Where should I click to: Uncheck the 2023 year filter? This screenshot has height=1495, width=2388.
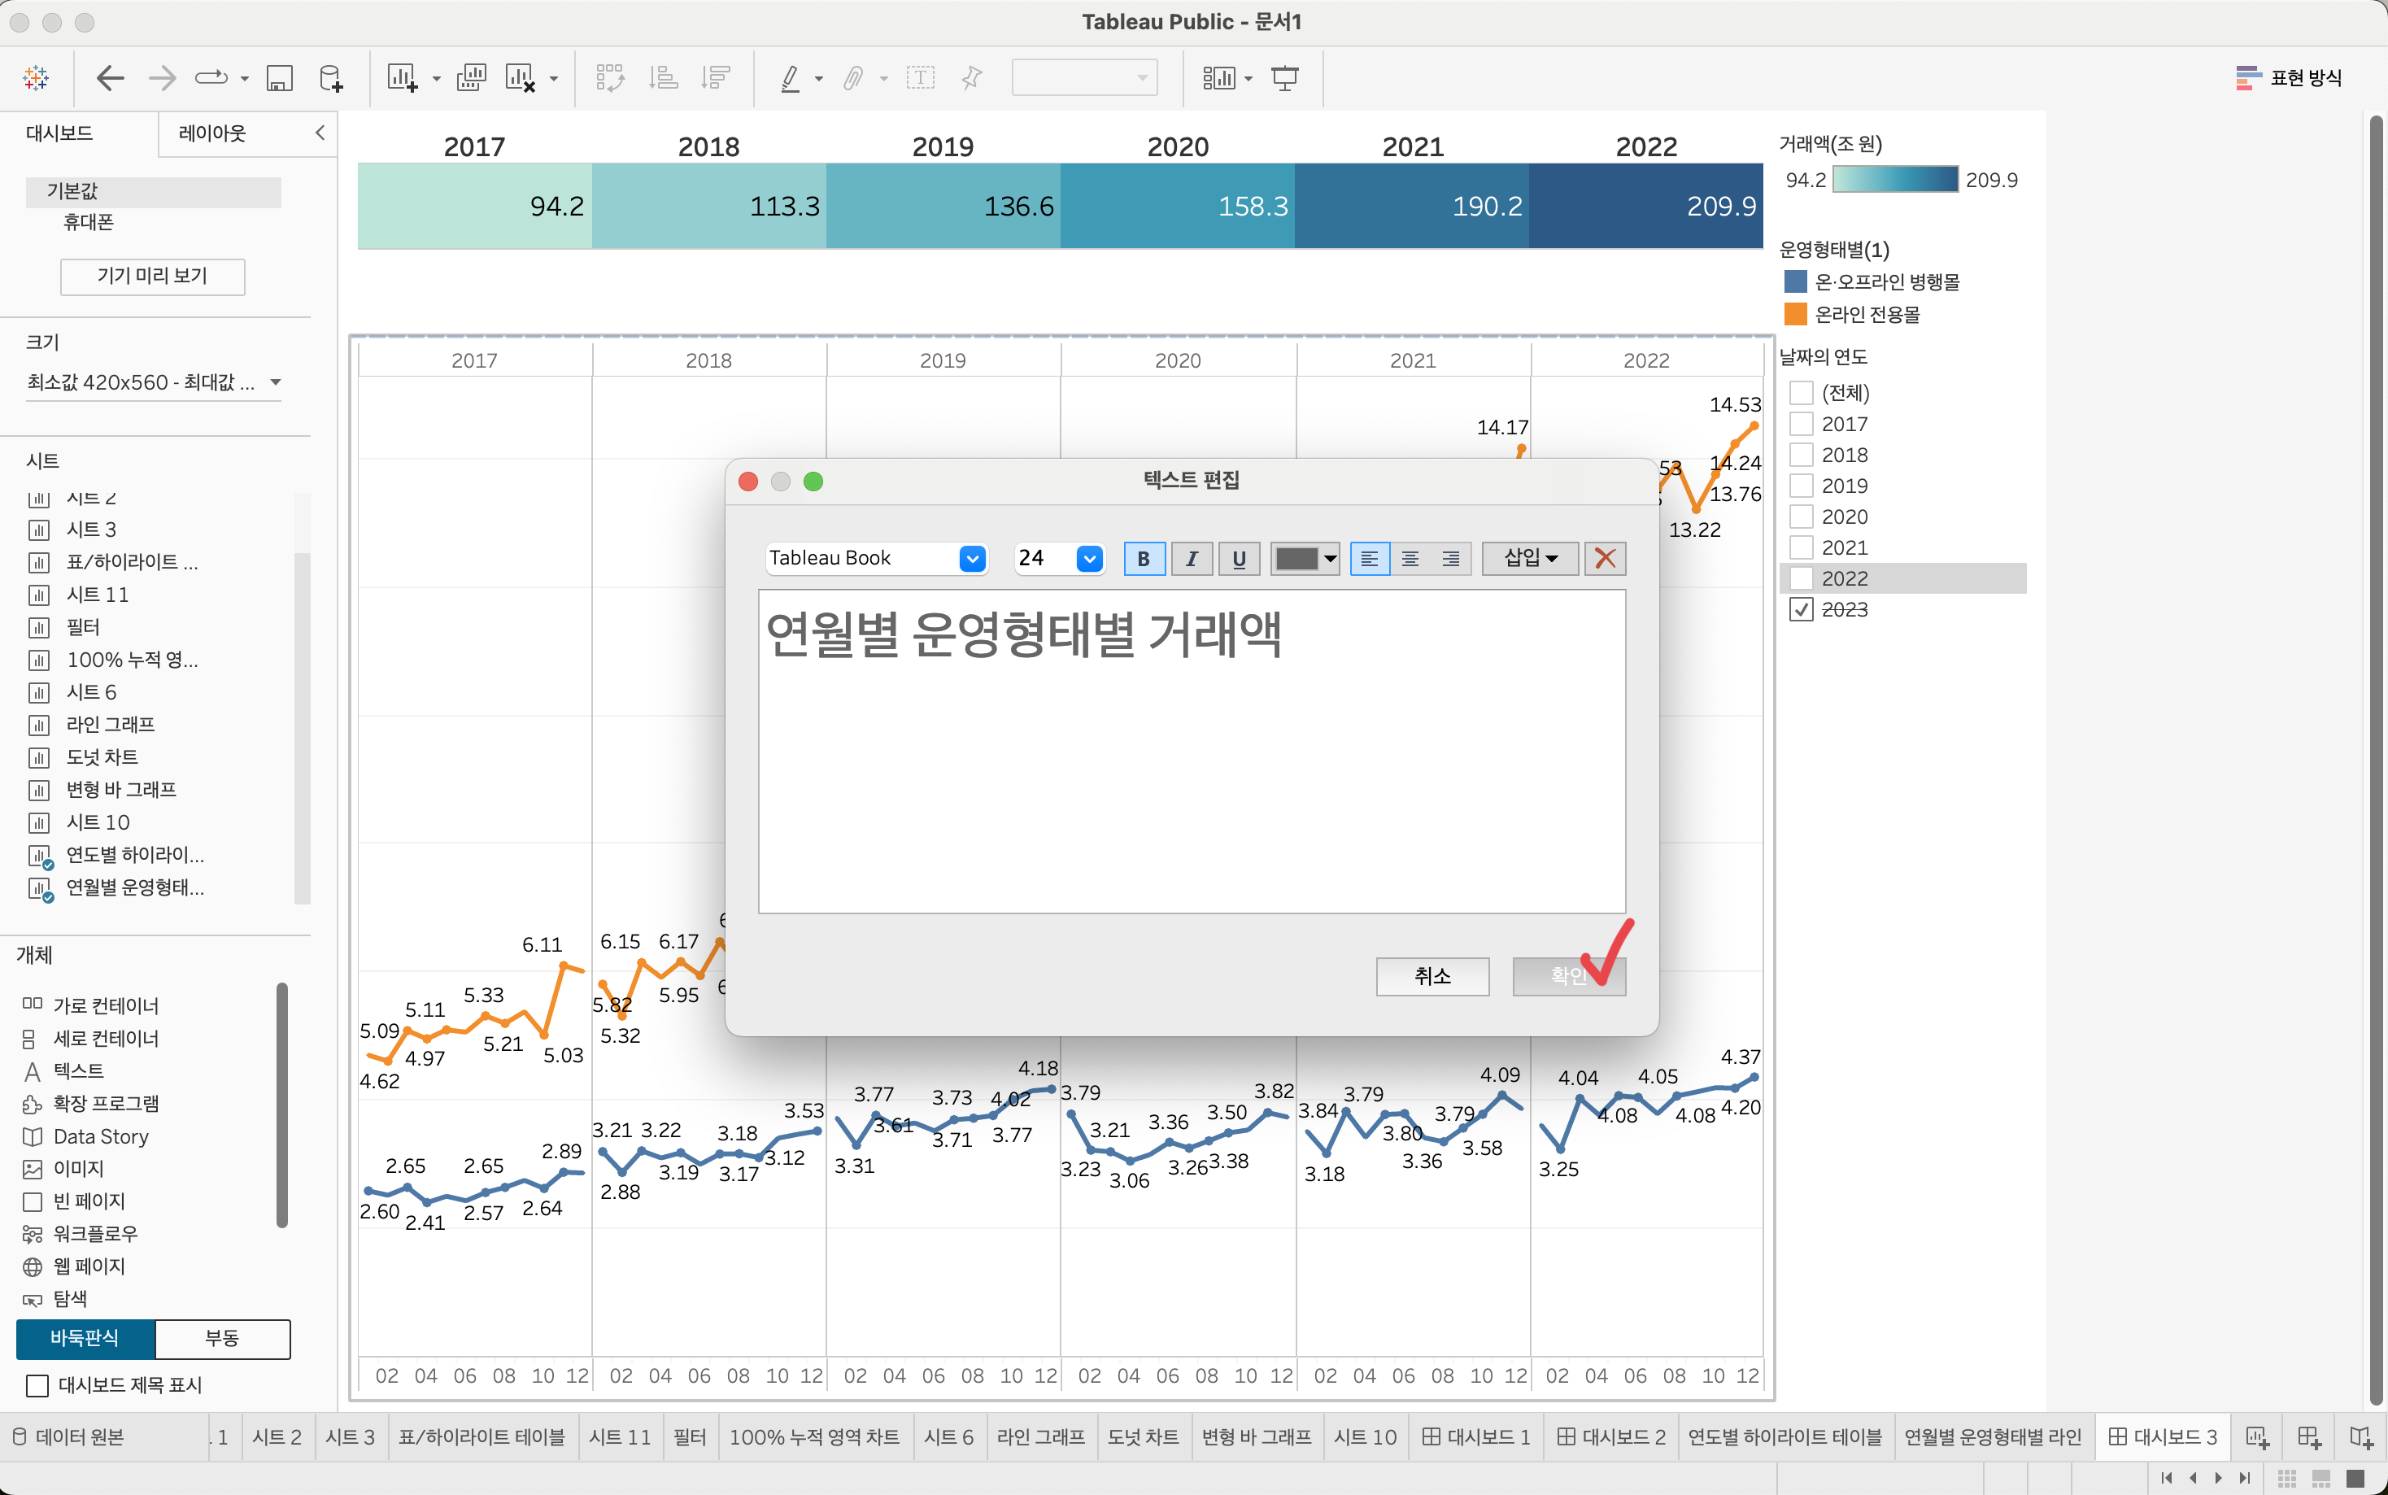(1801, 609)
